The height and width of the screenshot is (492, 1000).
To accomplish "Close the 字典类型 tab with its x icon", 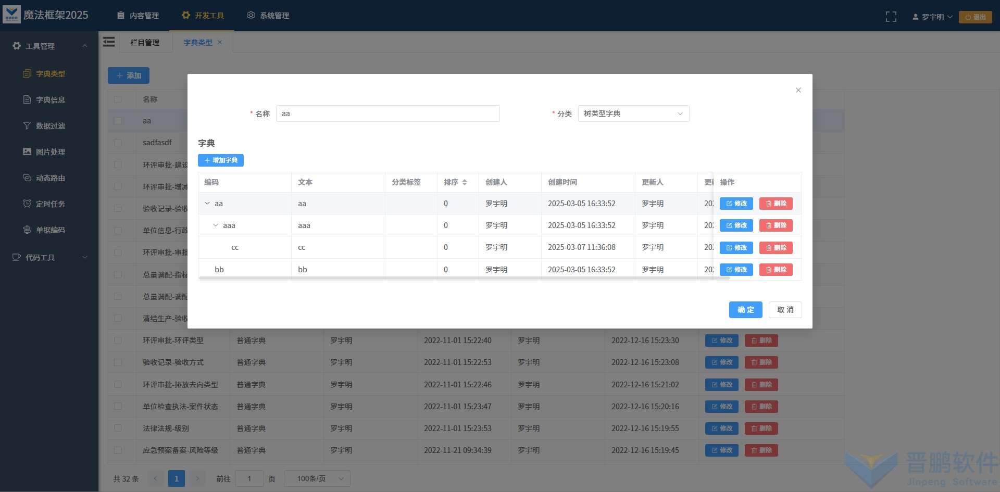I will 220,42.
